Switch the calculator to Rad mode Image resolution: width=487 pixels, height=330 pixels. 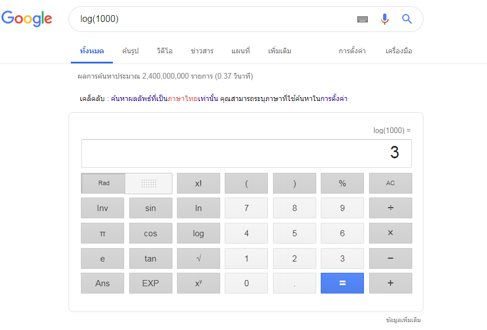tap(103, 183)
